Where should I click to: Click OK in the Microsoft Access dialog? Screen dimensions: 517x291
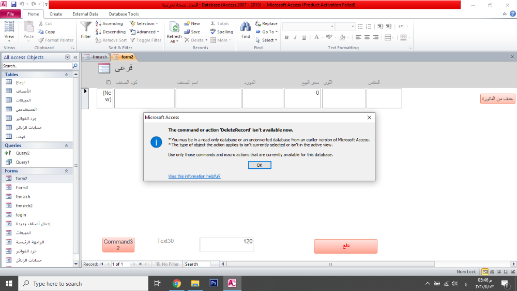click(x=260, y=165)
